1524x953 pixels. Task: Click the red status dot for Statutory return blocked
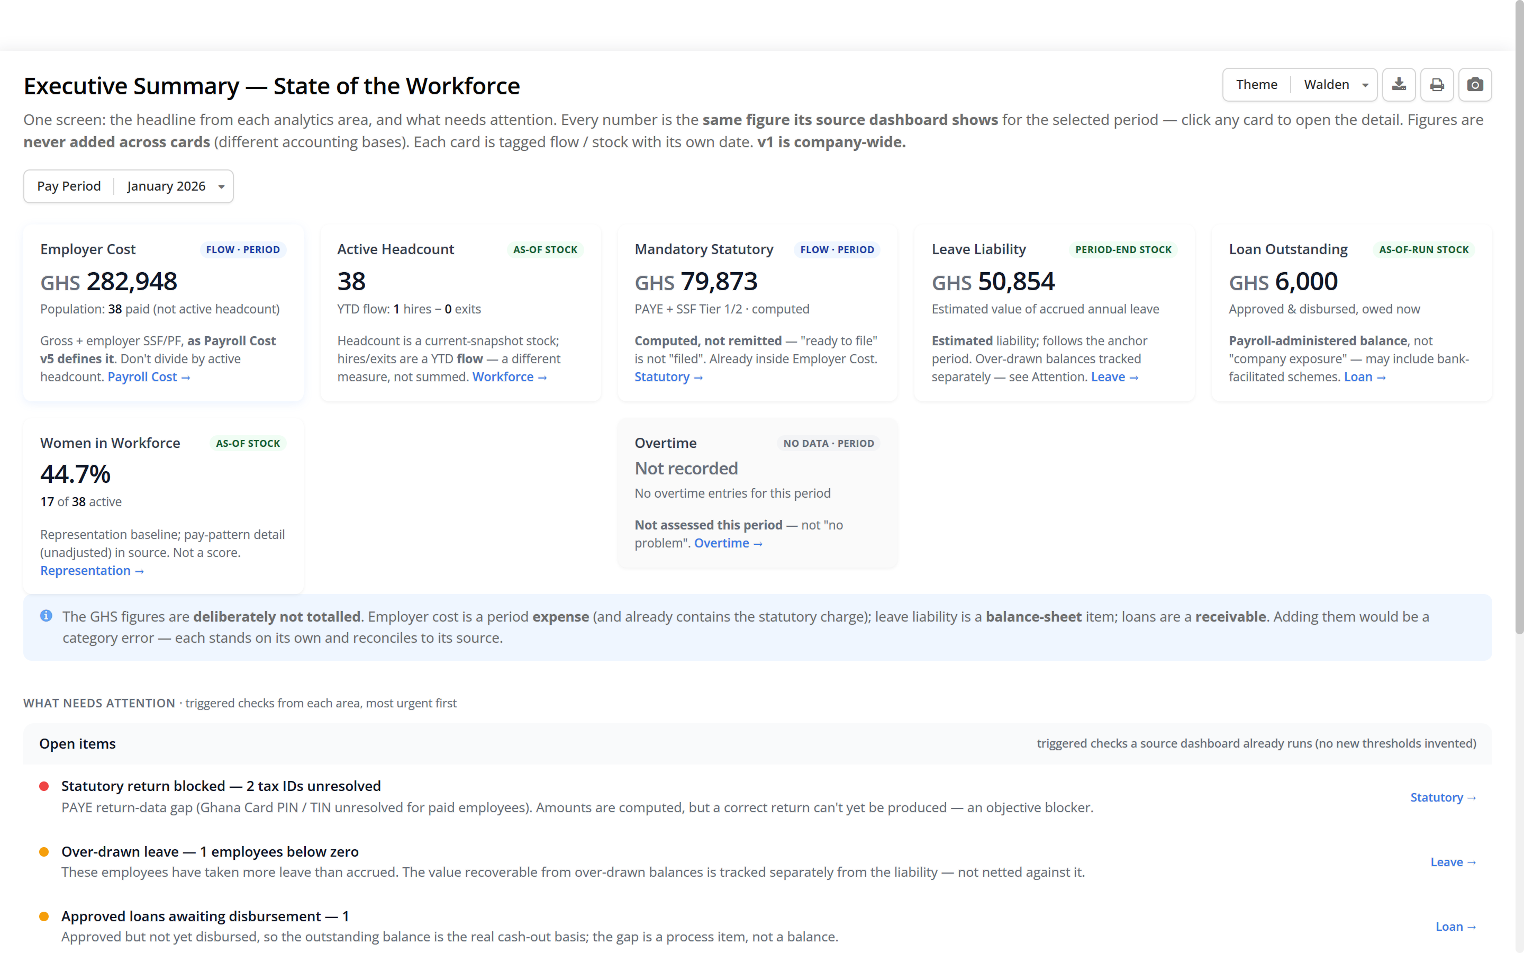[44, 786]
